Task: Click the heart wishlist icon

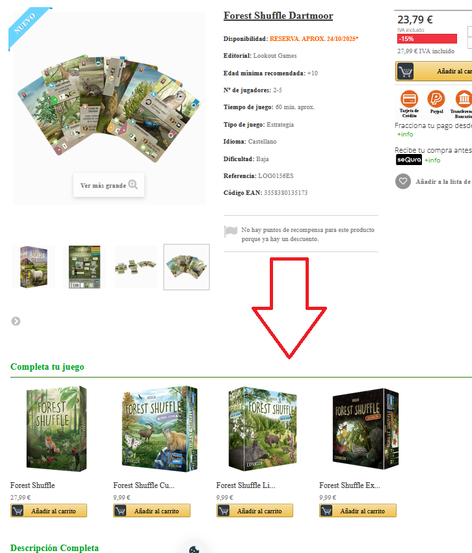Action: click(403, 182)
